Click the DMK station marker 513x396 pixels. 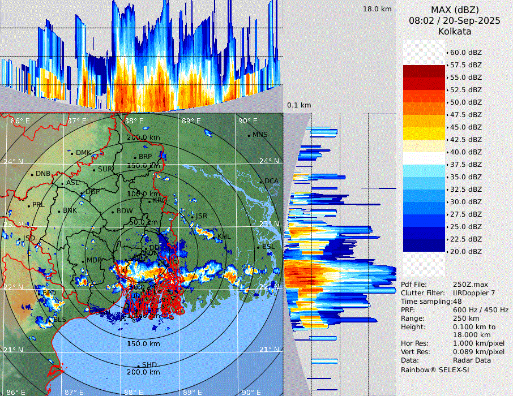[x=72, y=153]
